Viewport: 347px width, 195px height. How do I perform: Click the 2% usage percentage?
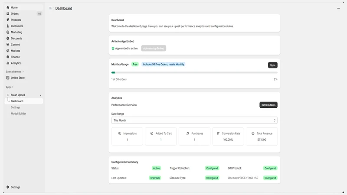[x=275, y=79]
